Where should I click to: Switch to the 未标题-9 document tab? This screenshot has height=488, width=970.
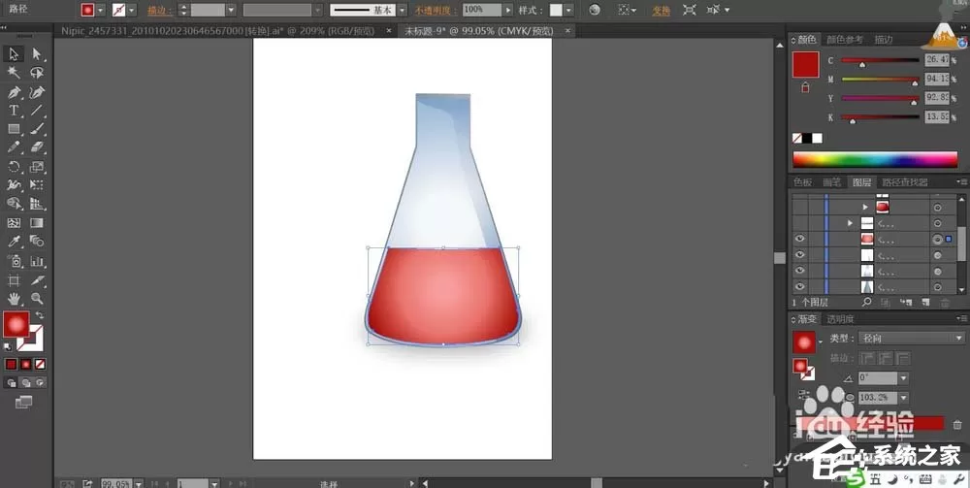(479, 30)
